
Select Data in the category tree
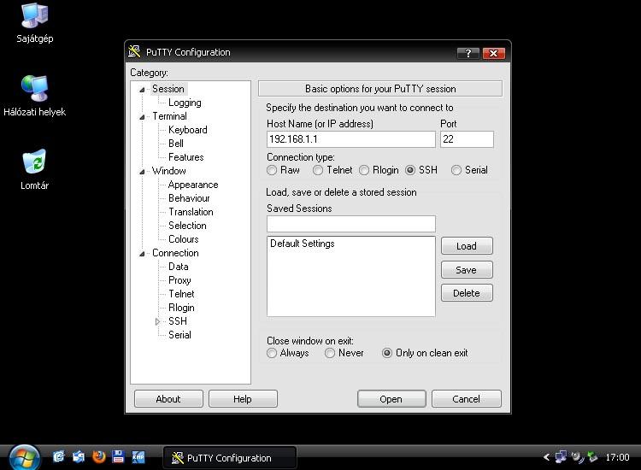[179, 267]
